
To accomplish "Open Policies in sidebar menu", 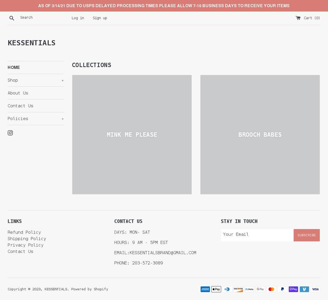I will coord(18,118).
